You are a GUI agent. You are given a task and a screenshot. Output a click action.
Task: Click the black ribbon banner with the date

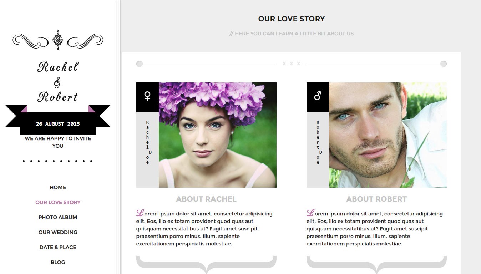[58, 120]
